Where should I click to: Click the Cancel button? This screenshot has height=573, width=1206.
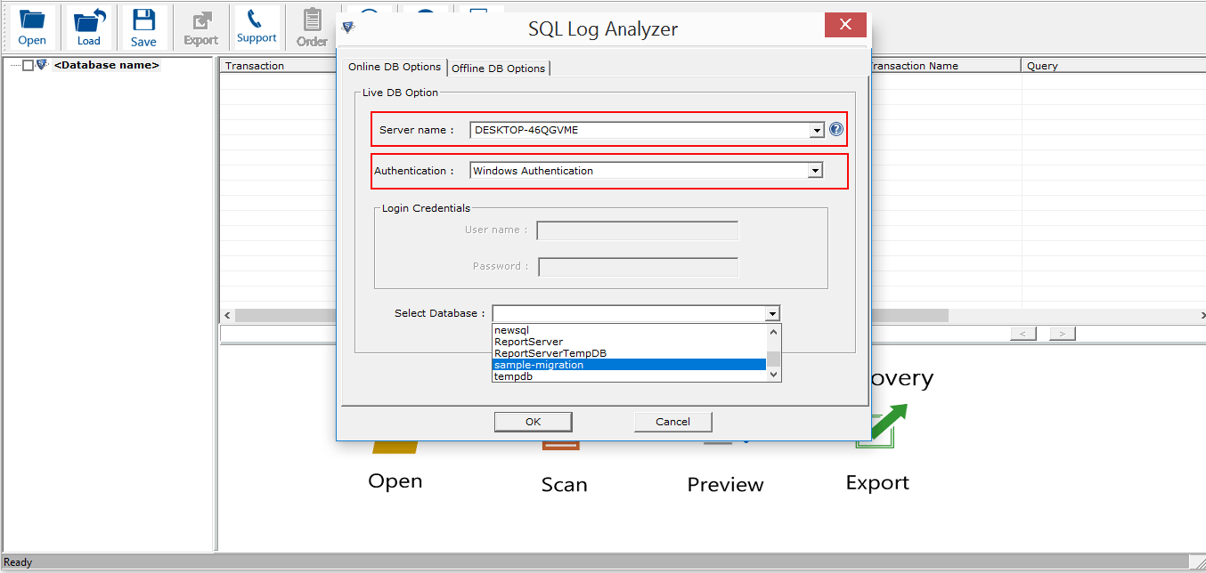(x=672, y=422)
